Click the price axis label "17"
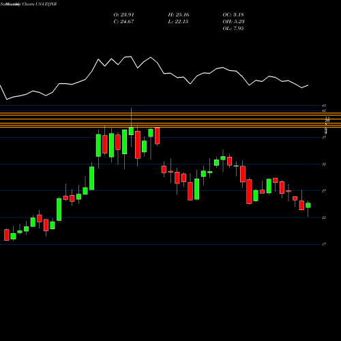The height and width of the screenshot is (341, 341). (324, 244)
